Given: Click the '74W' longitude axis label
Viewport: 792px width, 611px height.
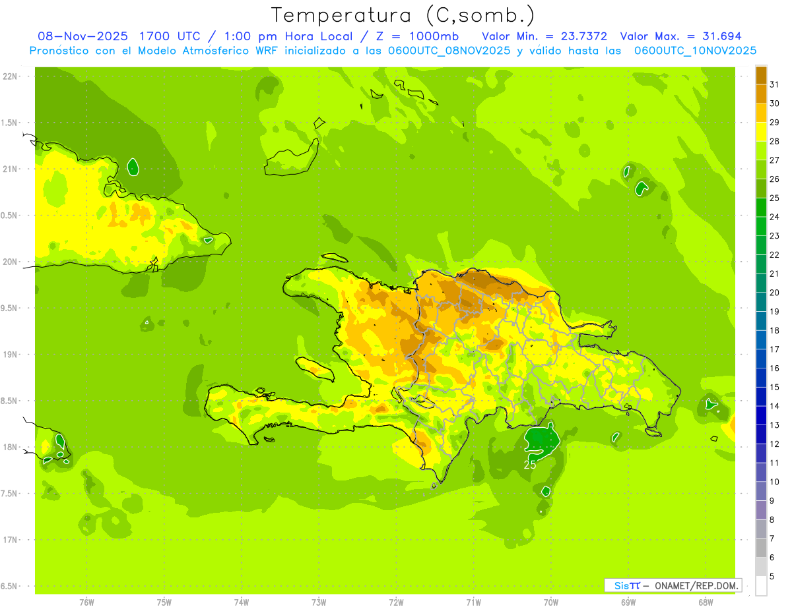Looking at the screenshot, I should click(x=242, y=602).
